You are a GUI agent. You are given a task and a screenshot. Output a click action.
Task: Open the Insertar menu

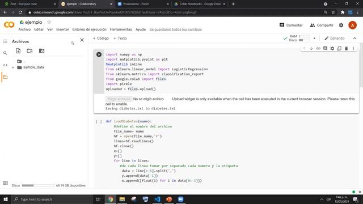[62, 29]
